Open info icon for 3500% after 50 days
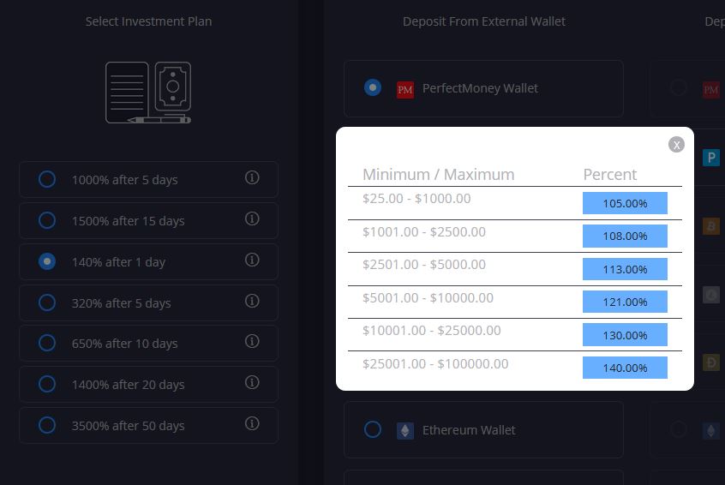The height and width of the screenshot is (485, 725). click(252, 423)
